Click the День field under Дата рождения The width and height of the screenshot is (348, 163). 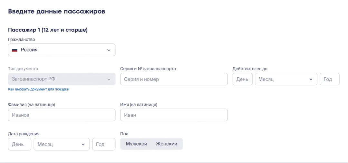click(19, 144)
